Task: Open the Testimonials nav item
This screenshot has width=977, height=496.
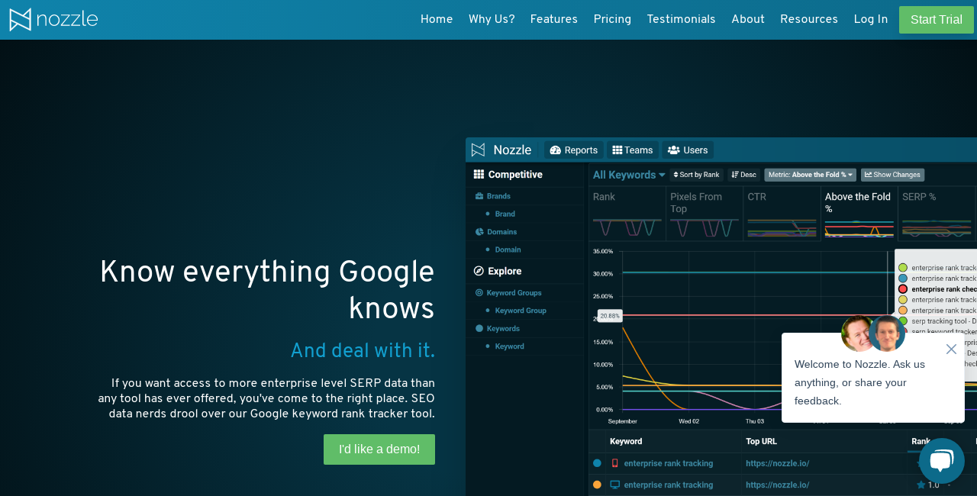Action: 682,20
